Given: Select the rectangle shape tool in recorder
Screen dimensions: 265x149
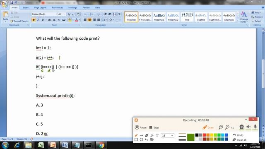Looking at the screenshot, I should point(136,139).
